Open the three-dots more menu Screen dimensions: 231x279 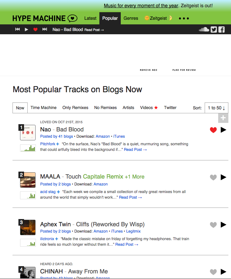pyautogui.click(x=184, y=18)
